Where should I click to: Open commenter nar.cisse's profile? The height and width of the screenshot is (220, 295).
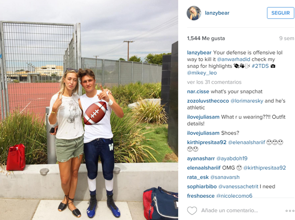pos(198,91)
